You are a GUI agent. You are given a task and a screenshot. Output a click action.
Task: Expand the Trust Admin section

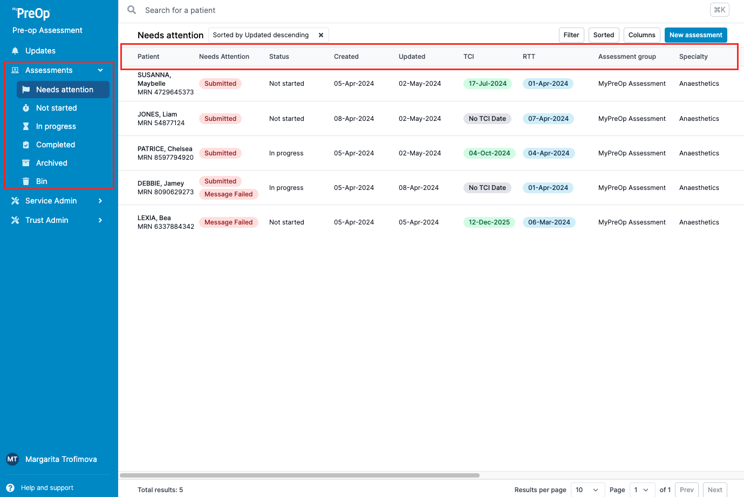click(100, 220)
